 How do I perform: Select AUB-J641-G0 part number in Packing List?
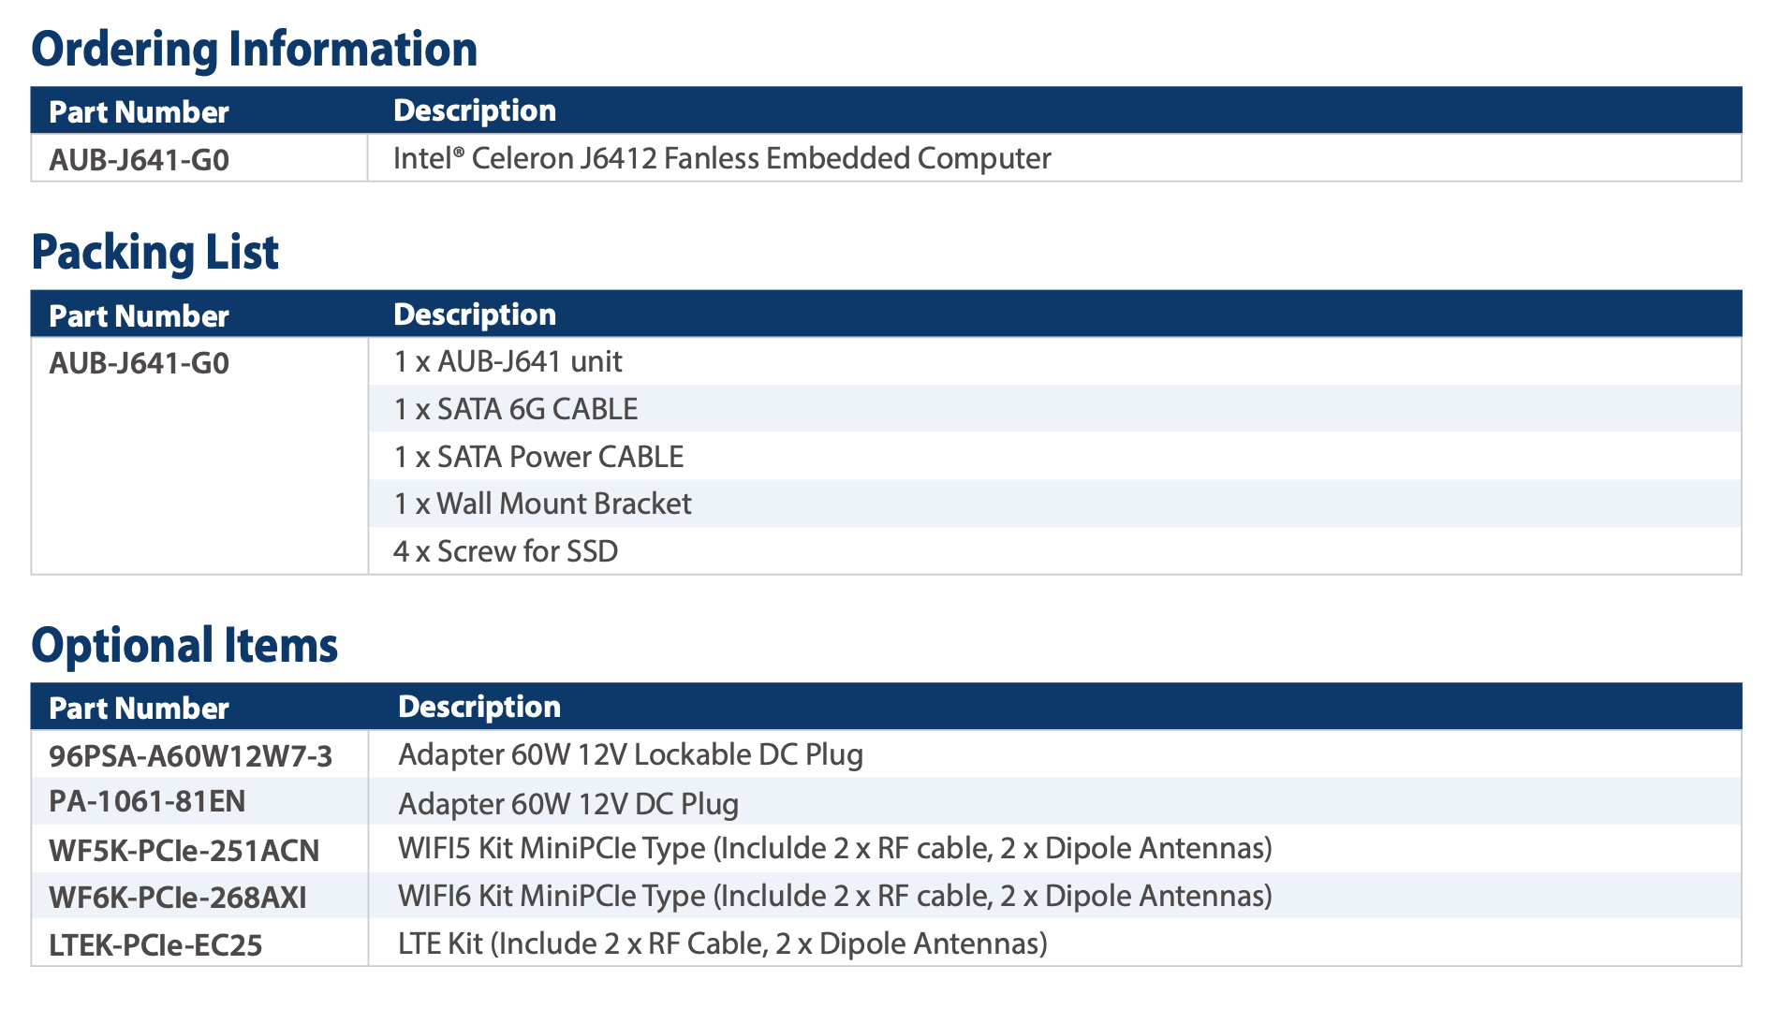point(139,363)
